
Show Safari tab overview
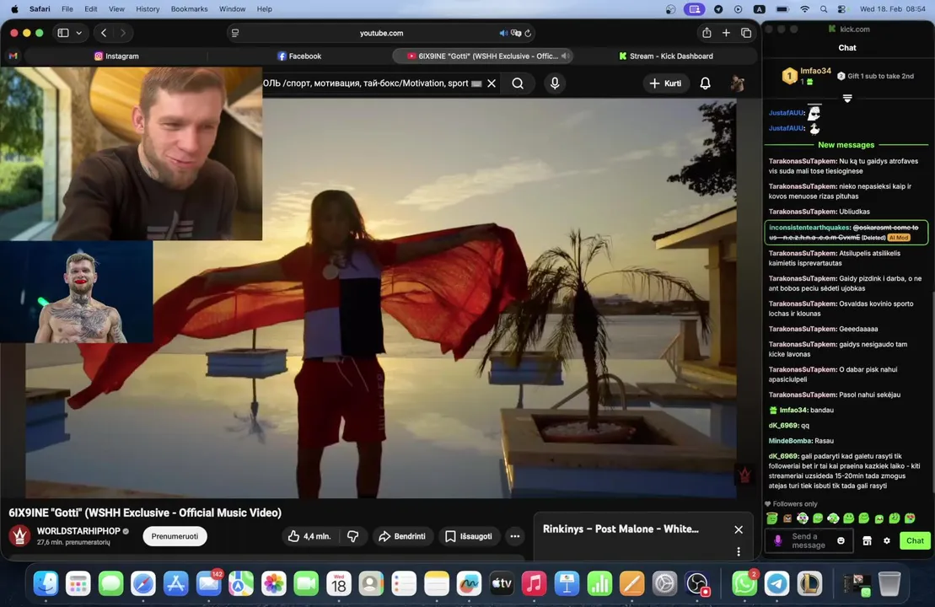coord(746,33)
